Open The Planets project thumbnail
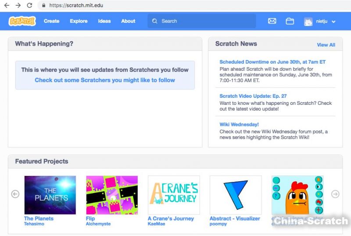351x236 pixels. (50, 195)
